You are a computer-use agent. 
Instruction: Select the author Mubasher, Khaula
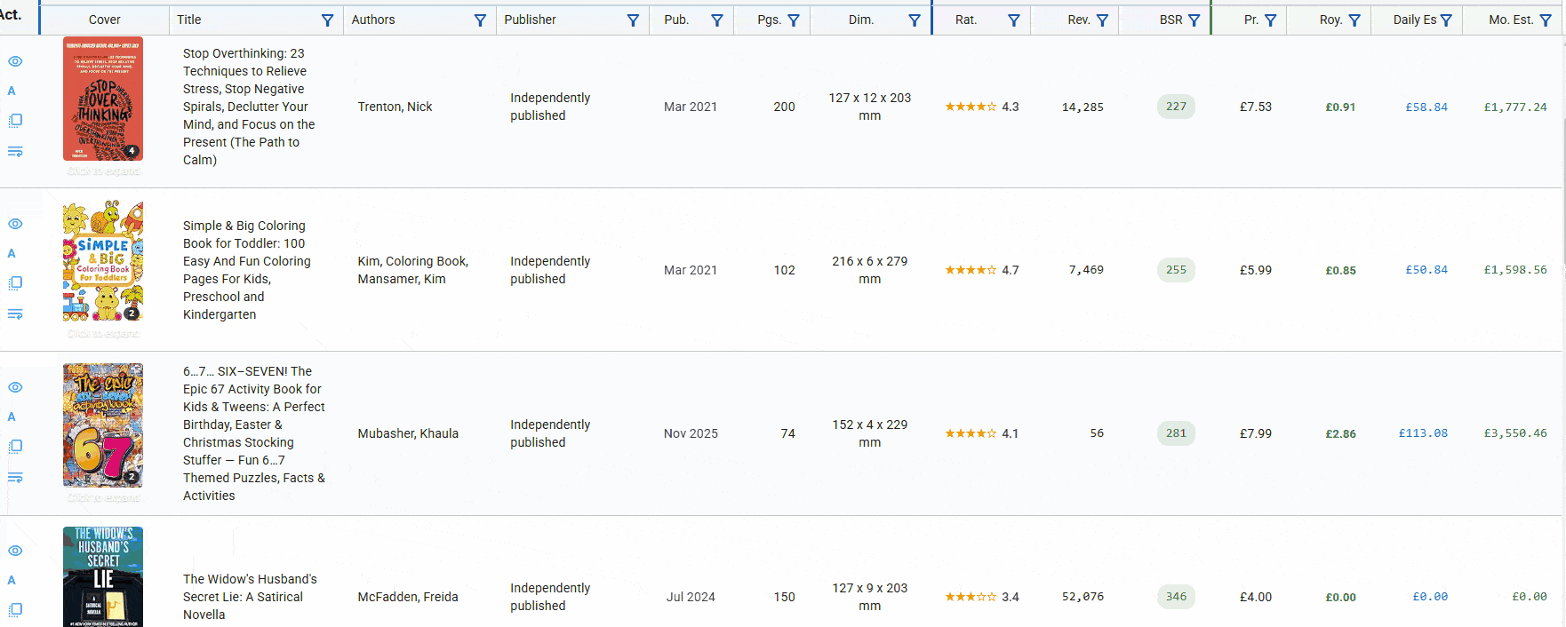[408, 433]
